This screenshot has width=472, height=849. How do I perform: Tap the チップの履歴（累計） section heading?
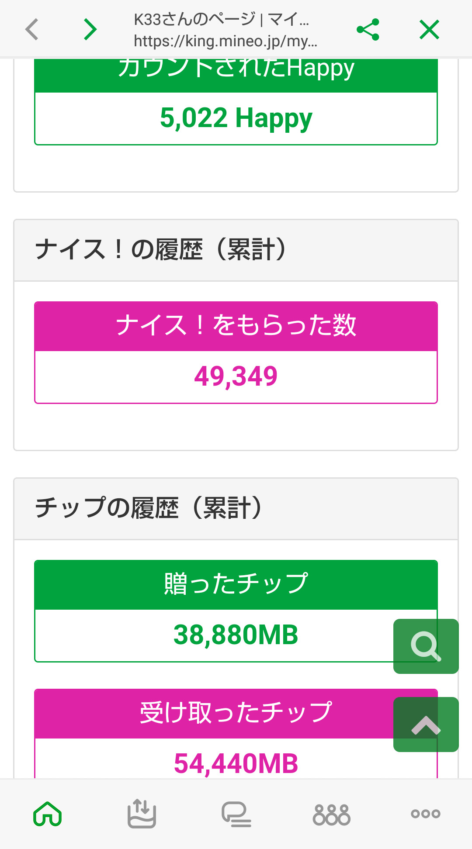click(149, 508)
